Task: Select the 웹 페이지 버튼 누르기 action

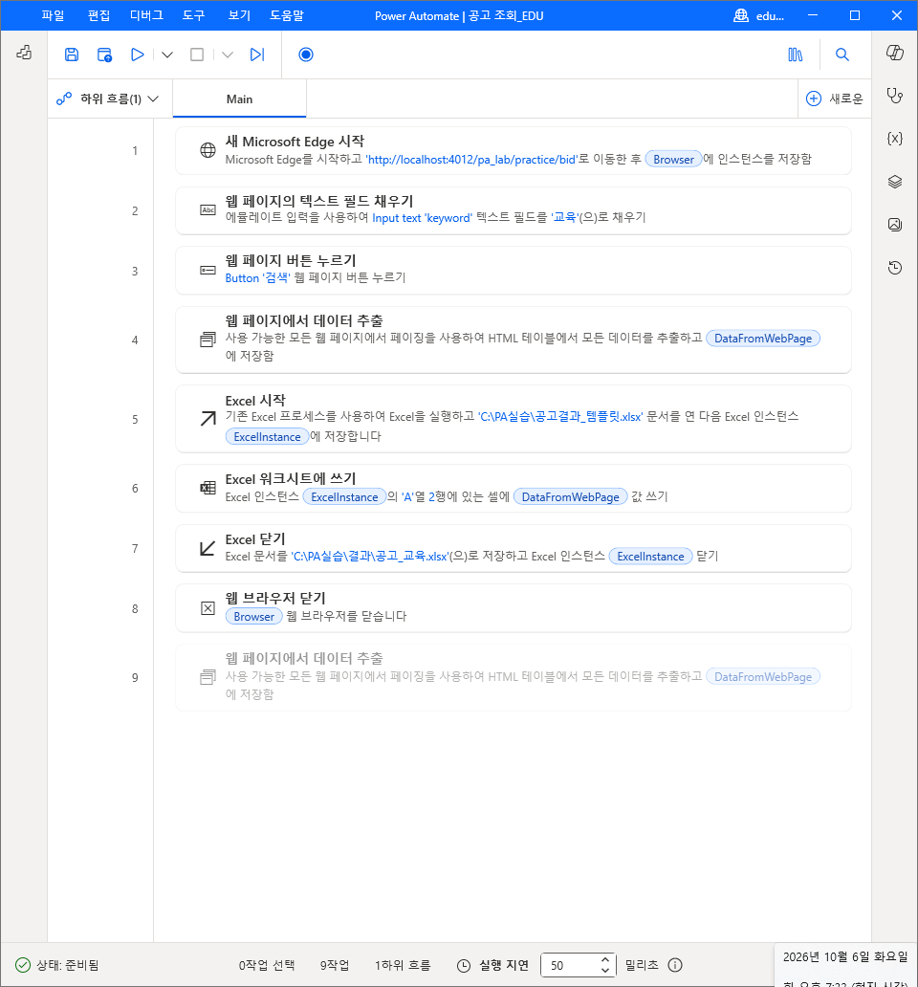Action: click(x=514, y=271)
